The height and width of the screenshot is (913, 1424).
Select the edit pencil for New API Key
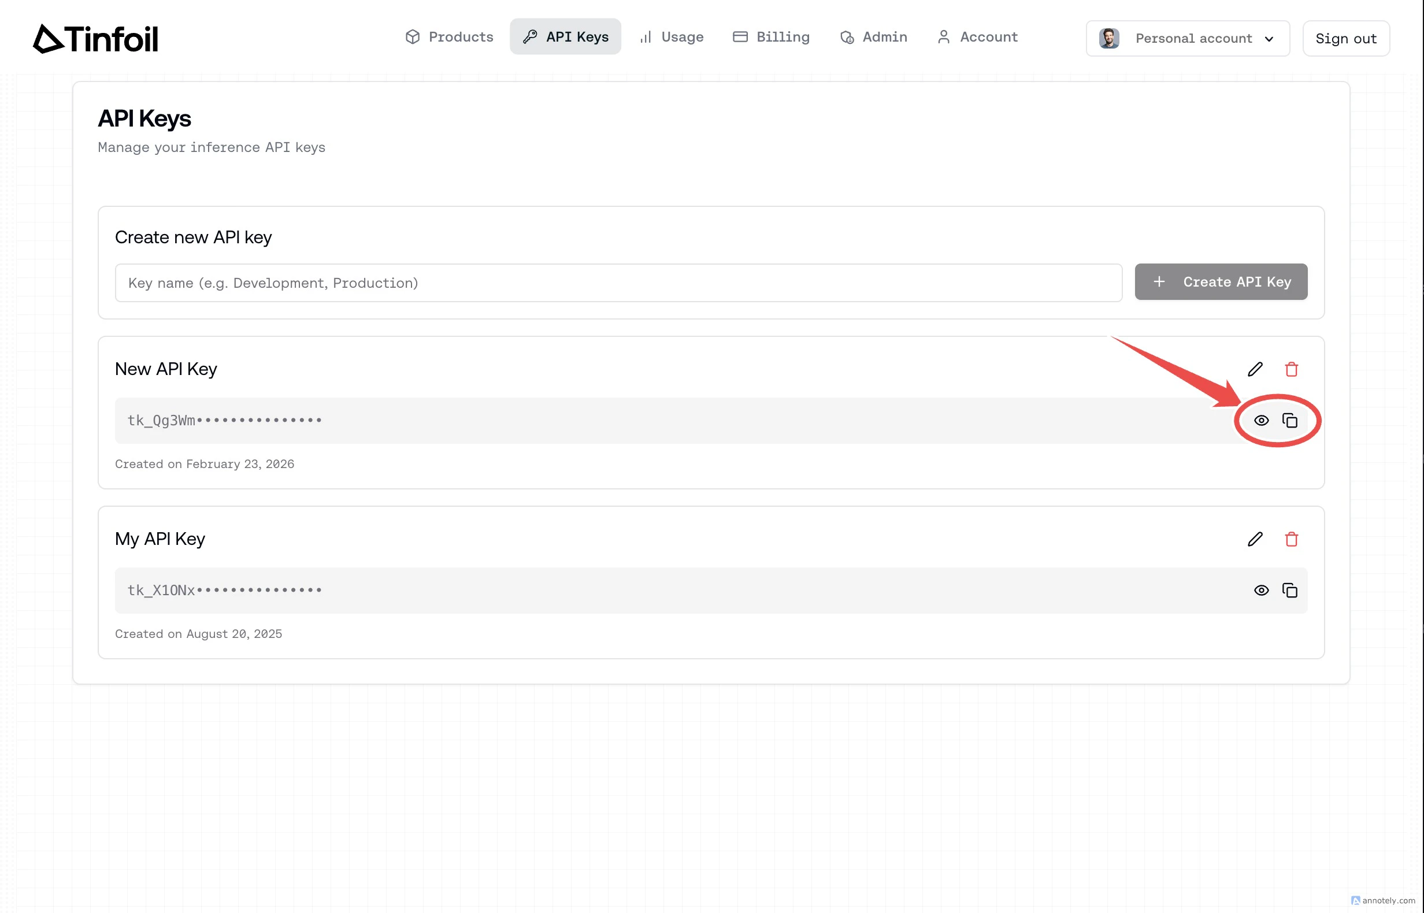pyautogui.click(x=1255, y=369)
